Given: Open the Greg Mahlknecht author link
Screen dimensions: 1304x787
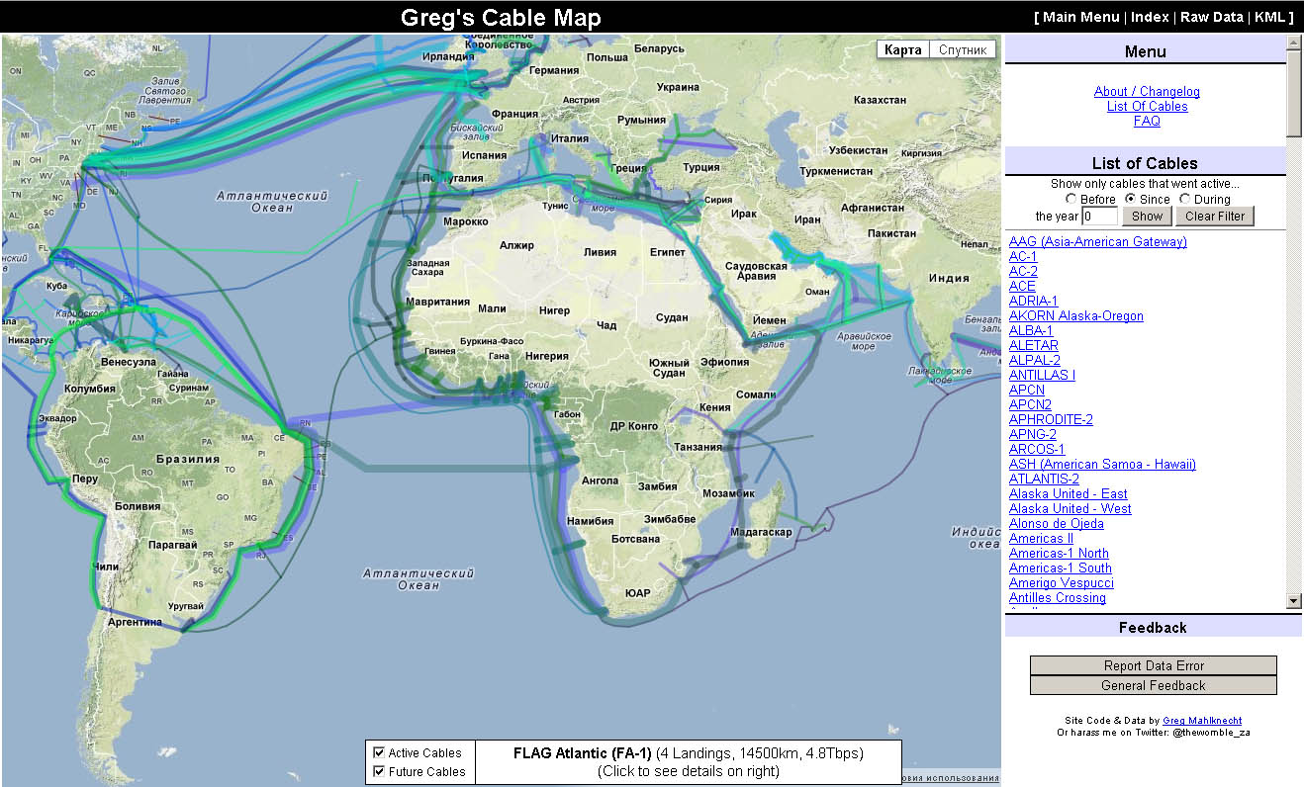Looking at the screenshot, I should coord(1202,721).
